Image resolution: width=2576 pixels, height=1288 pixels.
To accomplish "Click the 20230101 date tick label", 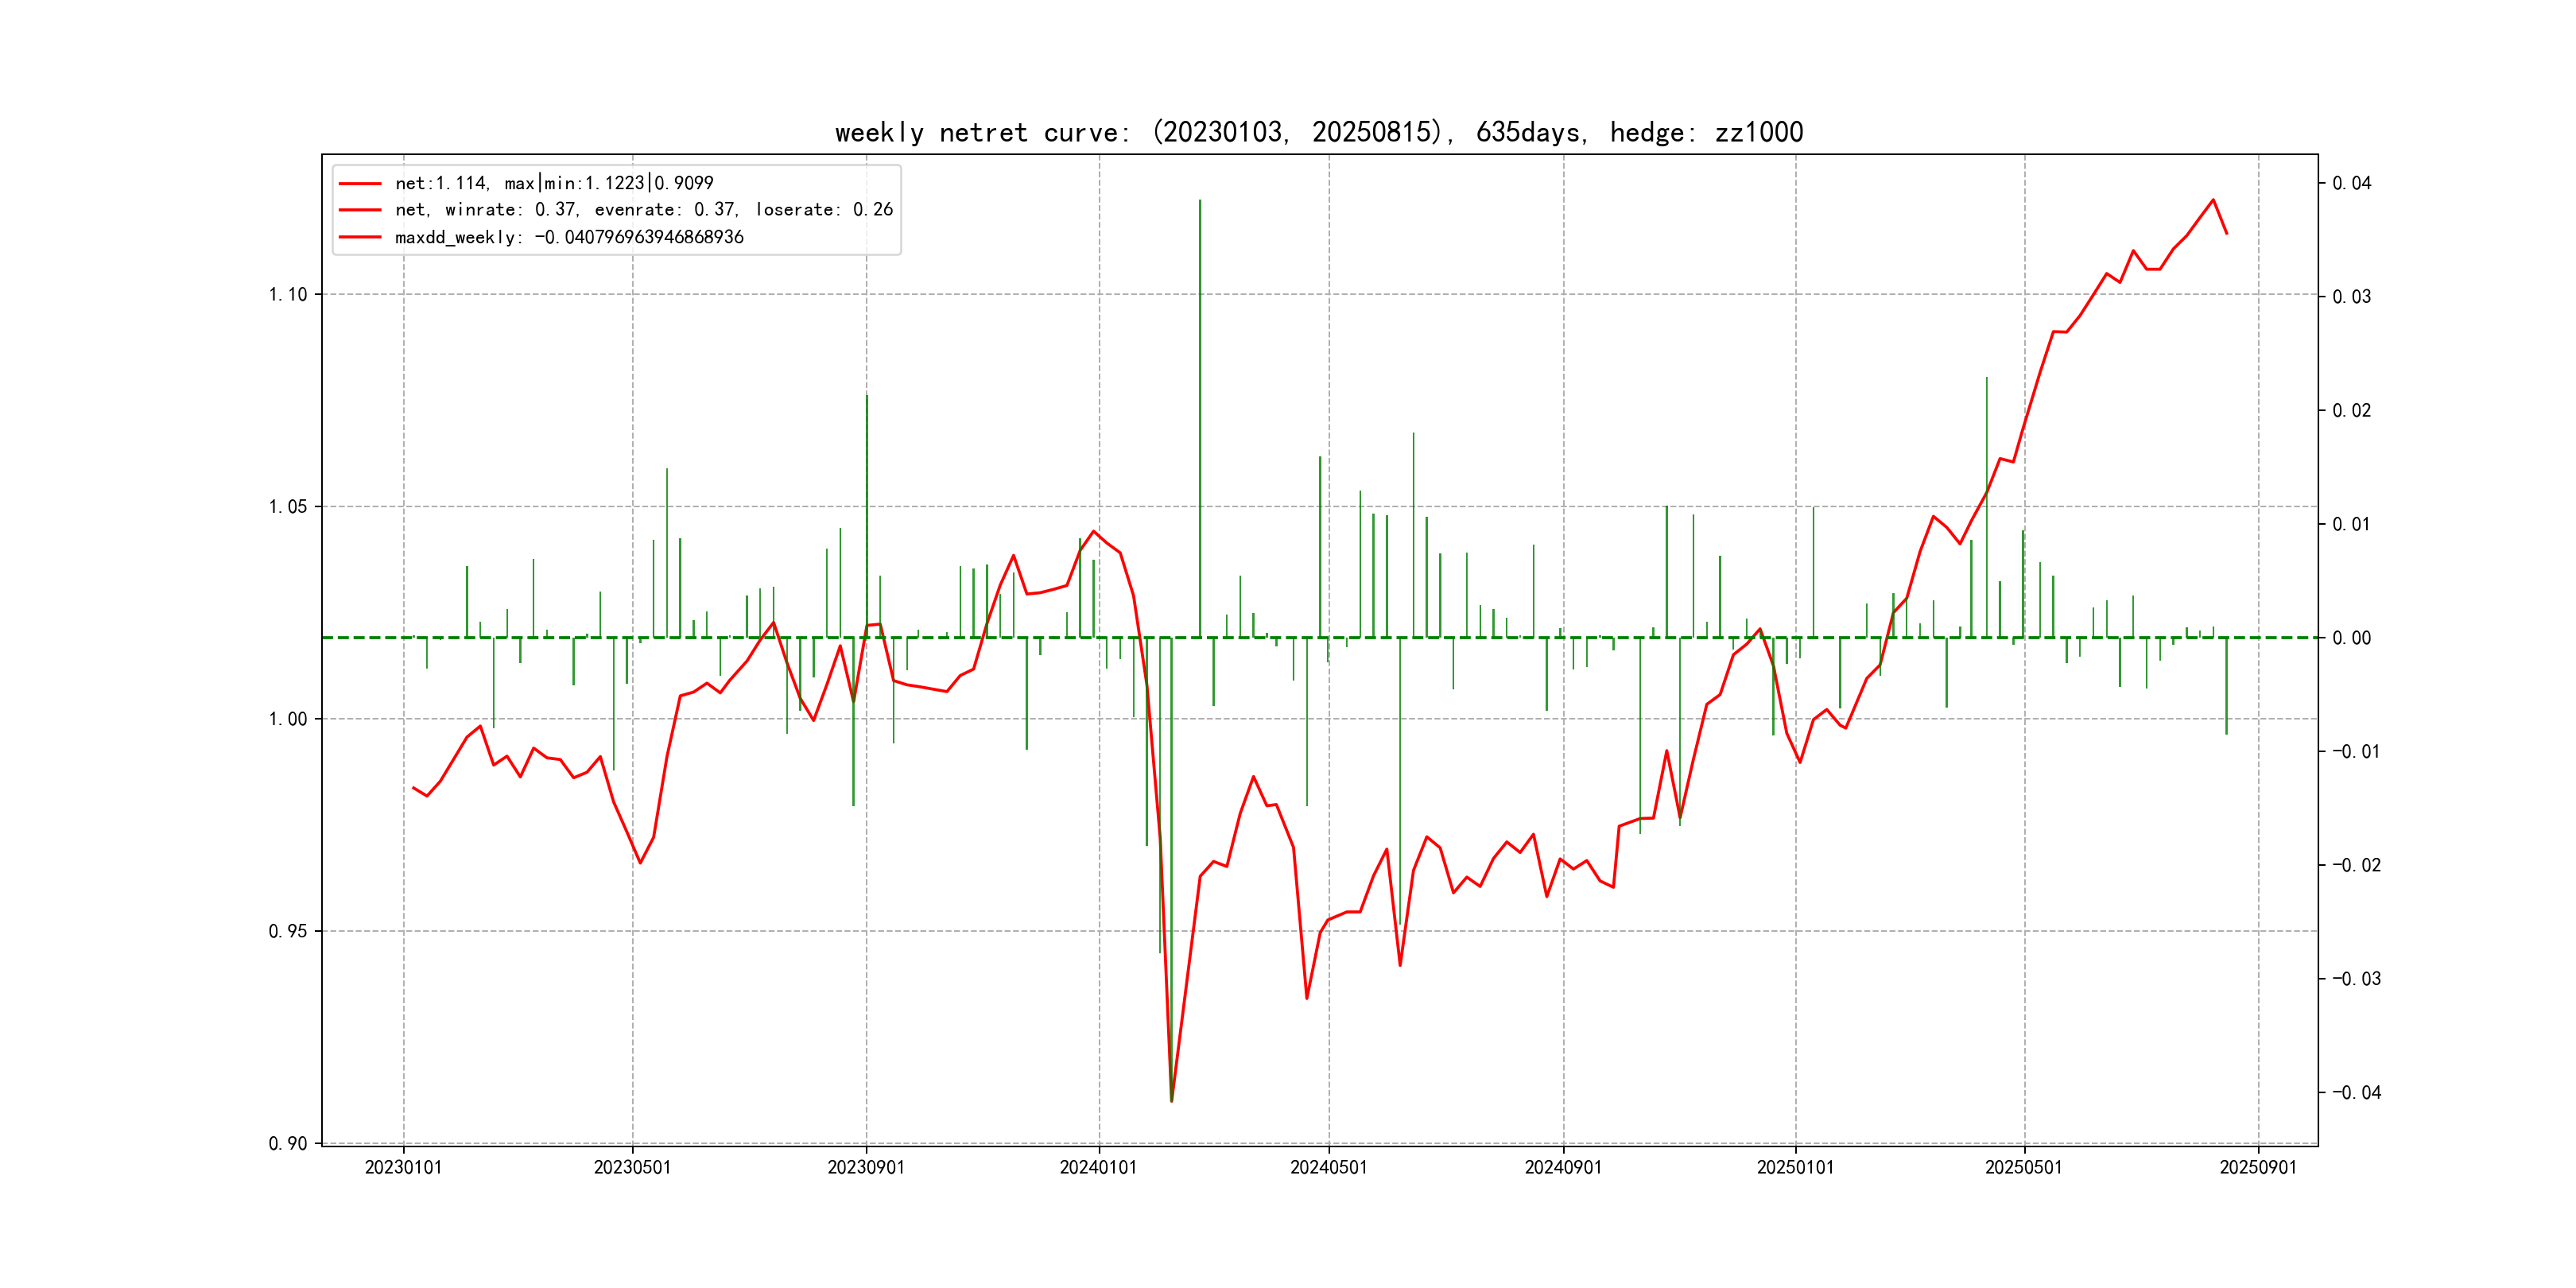I will click(x=403, y=1168).
